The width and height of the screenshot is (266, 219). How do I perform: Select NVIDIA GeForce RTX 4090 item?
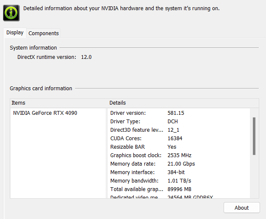45,113
